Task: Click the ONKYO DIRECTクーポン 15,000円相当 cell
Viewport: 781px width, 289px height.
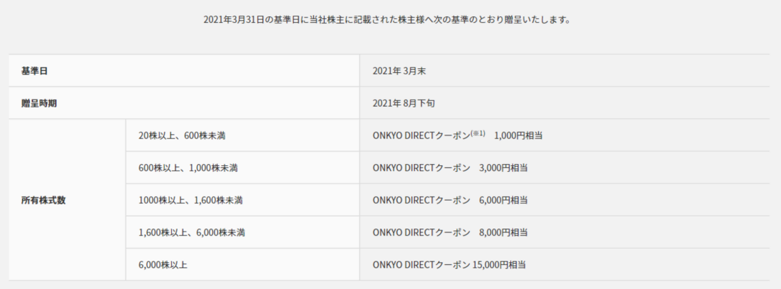Action: [x=564, y=264]
